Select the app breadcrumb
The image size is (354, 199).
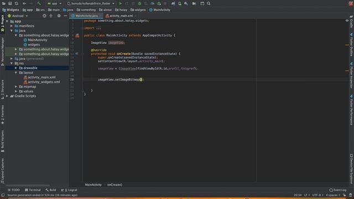coord(28,10)
